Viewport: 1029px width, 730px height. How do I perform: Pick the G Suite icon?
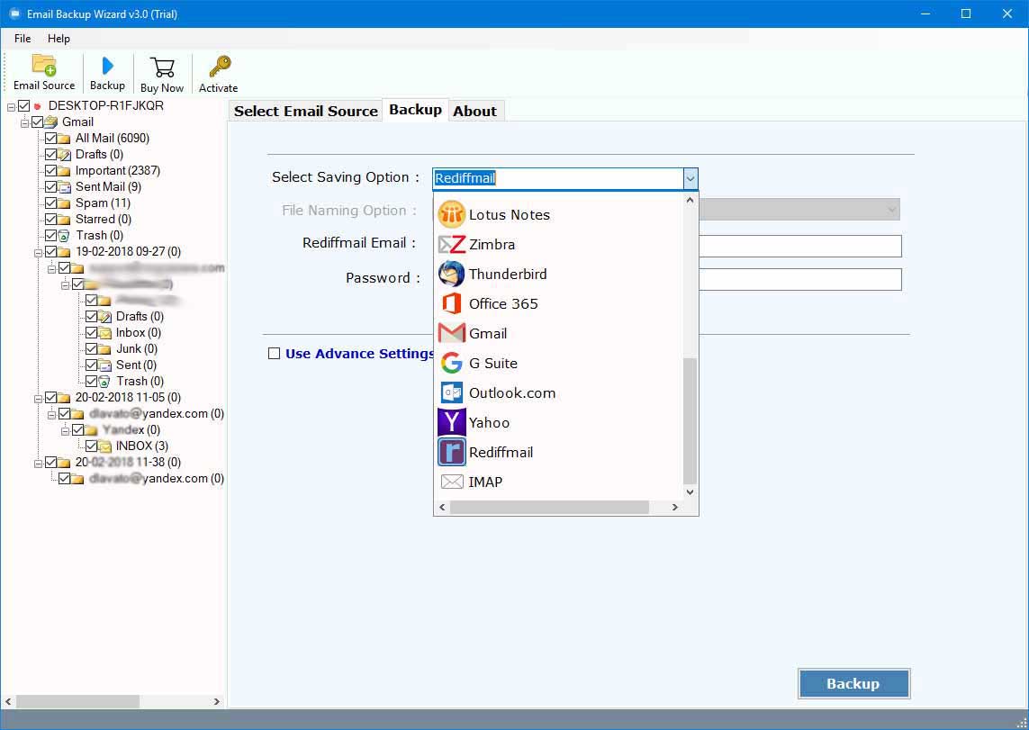point(452,363)
